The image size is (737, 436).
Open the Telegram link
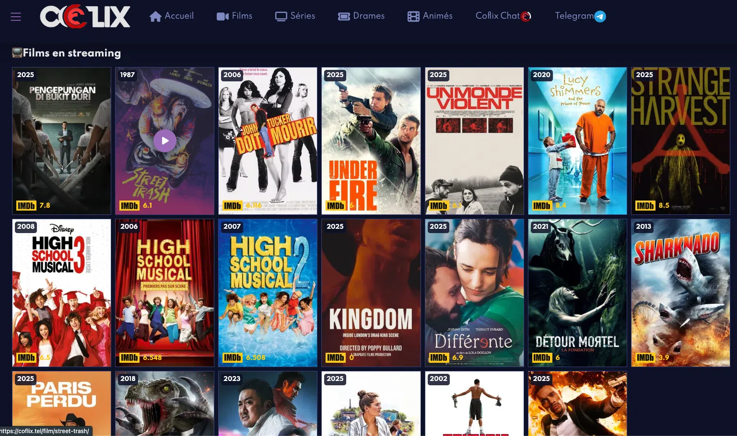click(x=580, y=16)
